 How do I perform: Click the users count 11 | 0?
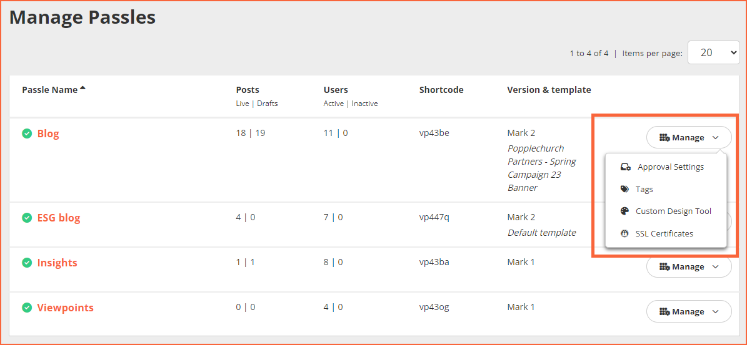pyautogui.click(x=336, y=133)
